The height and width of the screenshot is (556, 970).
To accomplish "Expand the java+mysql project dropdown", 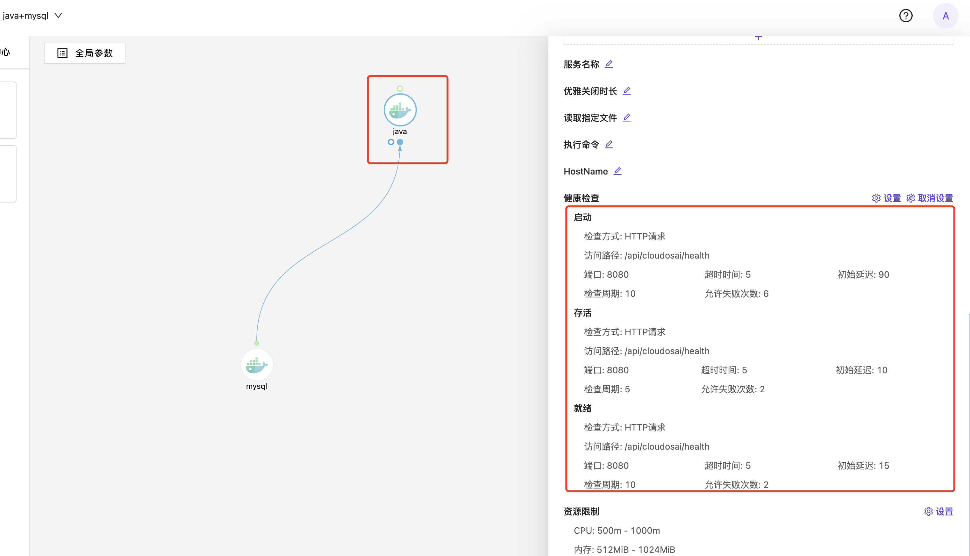I will pos(58,16).
